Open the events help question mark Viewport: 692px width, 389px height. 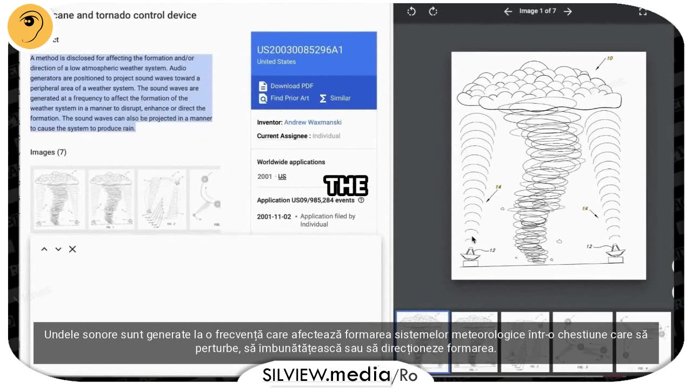click(x=361, y=200)
